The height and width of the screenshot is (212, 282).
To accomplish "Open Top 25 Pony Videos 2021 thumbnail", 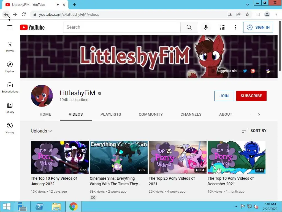I will (178, 157).
